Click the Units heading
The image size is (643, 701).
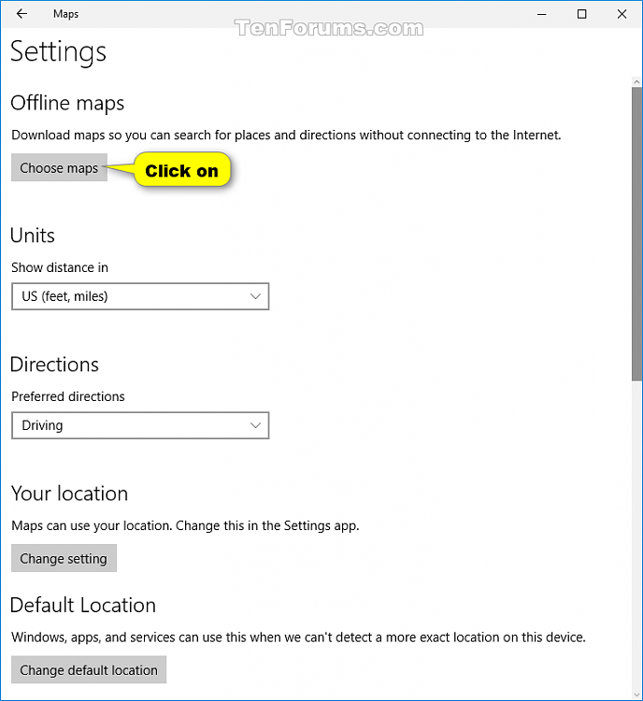tap(32, 236)
